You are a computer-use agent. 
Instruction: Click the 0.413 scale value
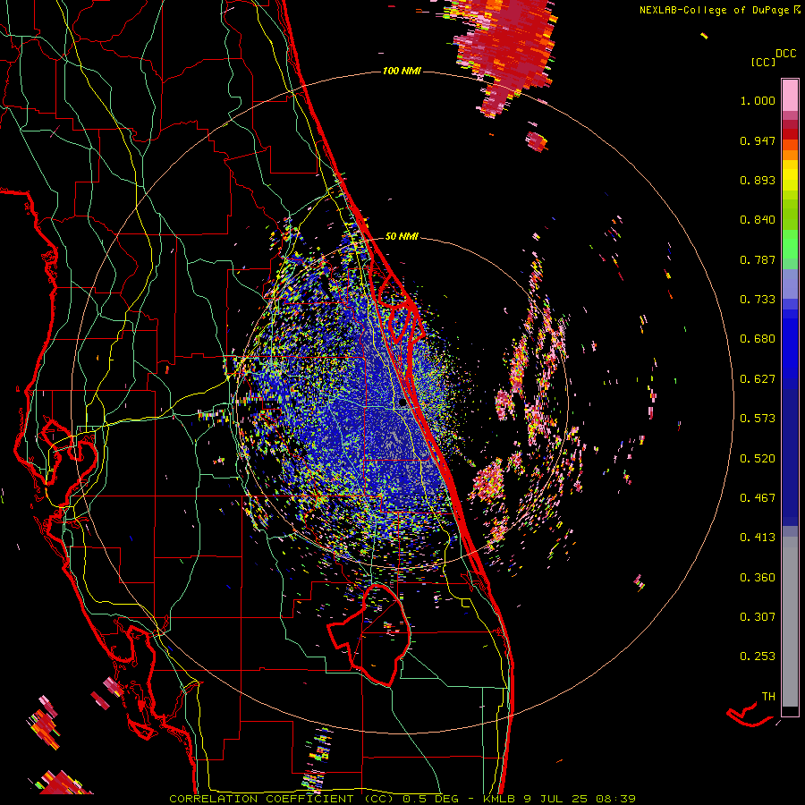pyautogui.click(x=758, y=538)
